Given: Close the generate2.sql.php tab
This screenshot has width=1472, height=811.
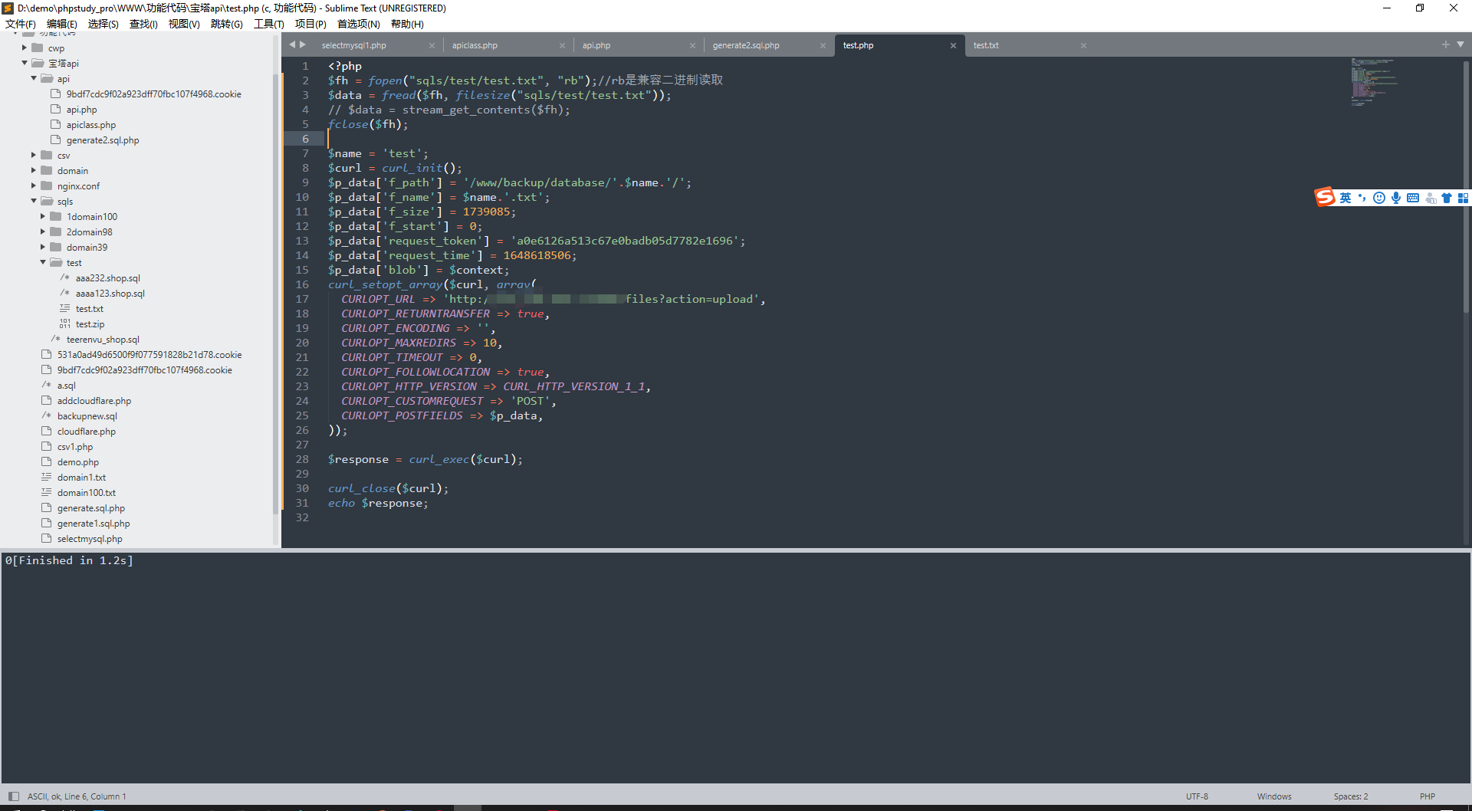Looking at the screenshot, I should tap(823, 45).
